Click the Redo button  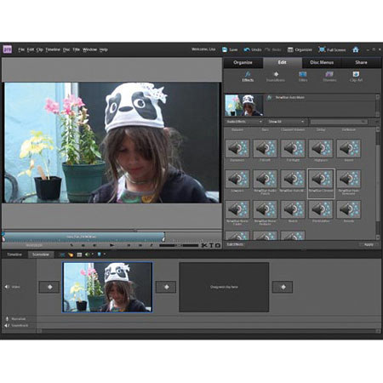273,49
